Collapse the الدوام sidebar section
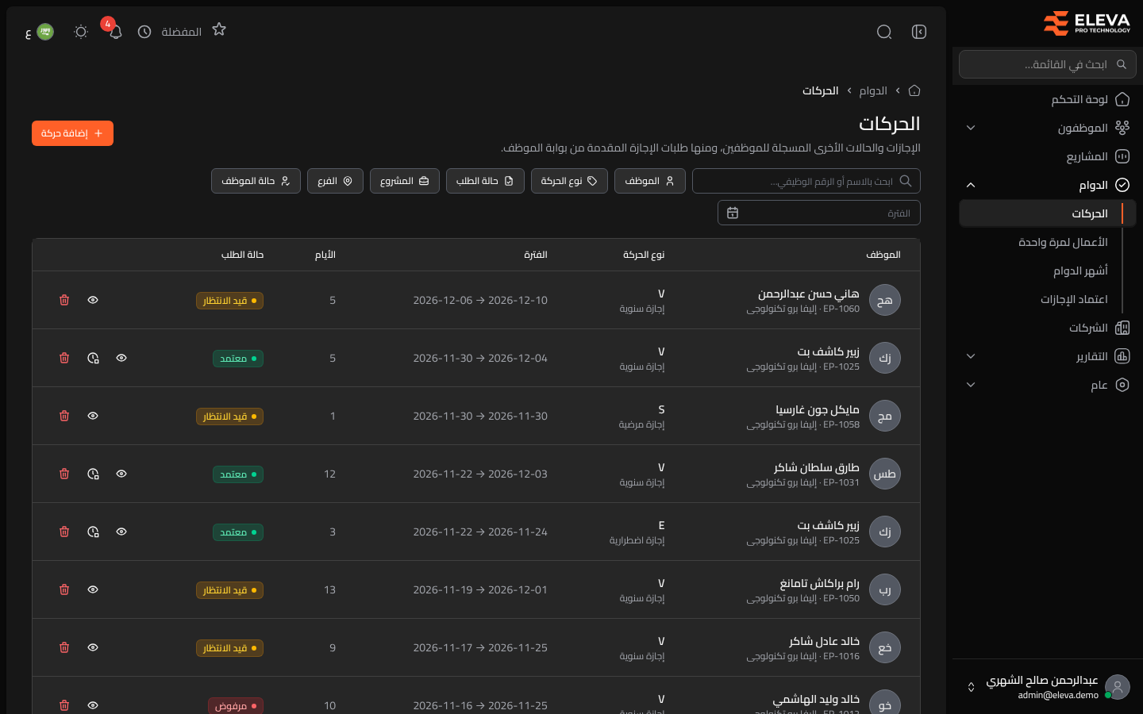The width and height of the screenshot is (1143, 714). (x=1048, y=185)
